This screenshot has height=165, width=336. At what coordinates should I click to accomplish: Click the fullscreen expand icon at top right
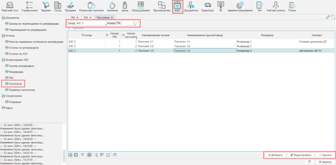pyautogui.click(x=333, y=17)
